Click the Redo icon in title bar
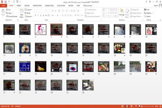The image size is (162, 108). (x=14, y=2)
